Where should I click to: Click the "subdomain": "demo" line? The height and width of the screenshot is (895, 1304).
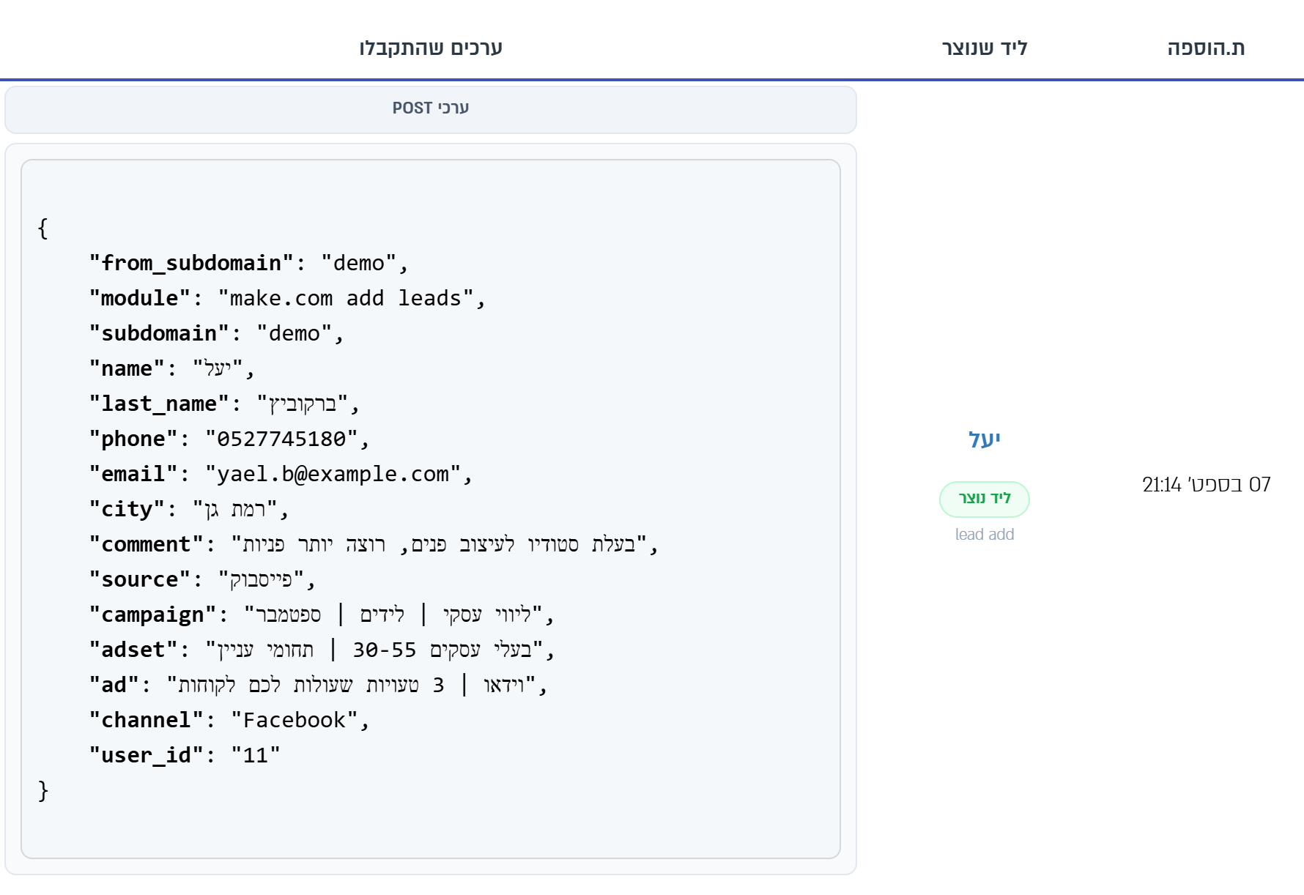click(216, 333)
